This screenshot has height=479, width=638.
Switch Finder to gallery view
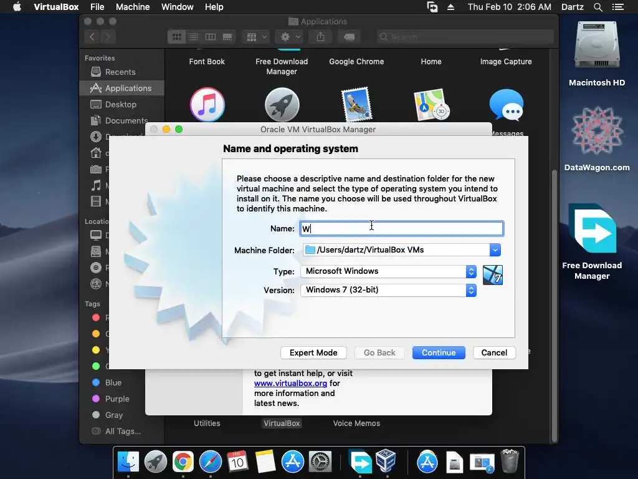pyautogui.click(x=227, y=37)
